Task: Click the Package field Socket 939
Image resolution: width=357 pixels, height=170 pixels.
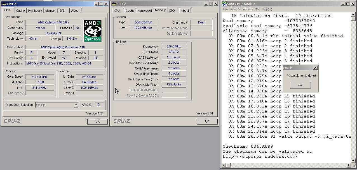Action: 53,33
